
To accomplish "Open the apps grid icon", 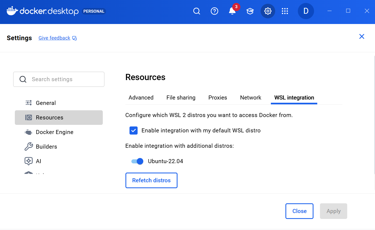I will (x=285, y=11).
